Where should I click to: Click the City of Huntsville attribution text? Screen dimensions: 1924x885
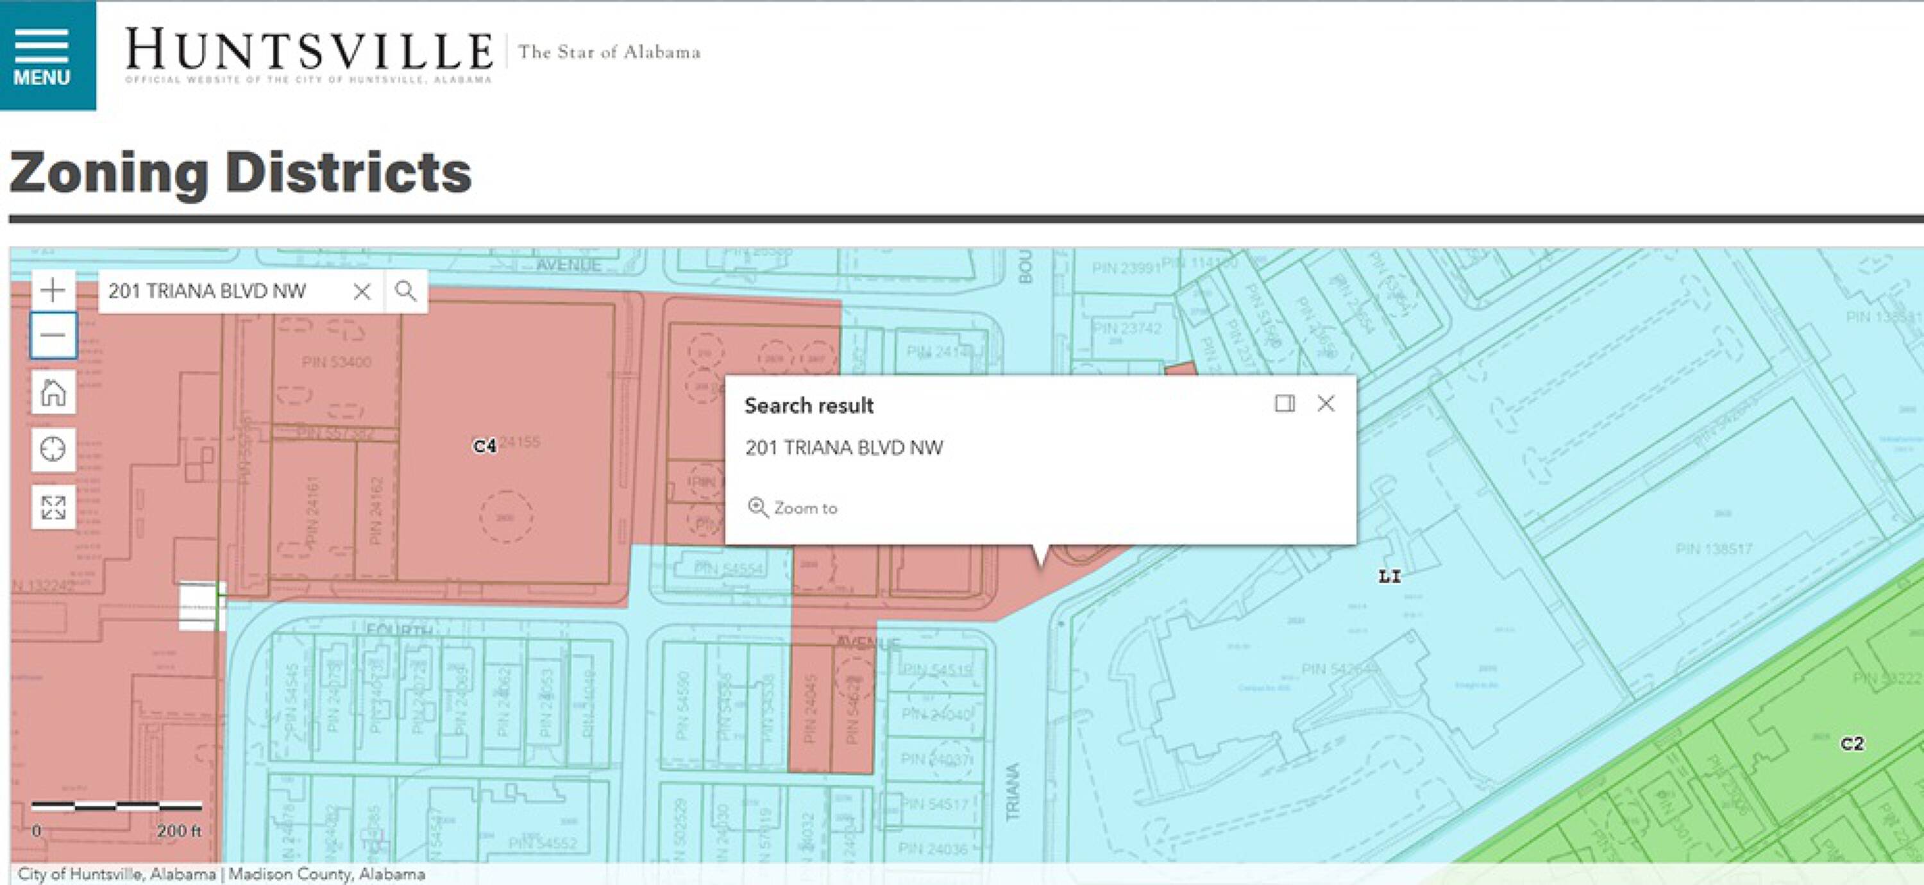click(x=117, y=874)
